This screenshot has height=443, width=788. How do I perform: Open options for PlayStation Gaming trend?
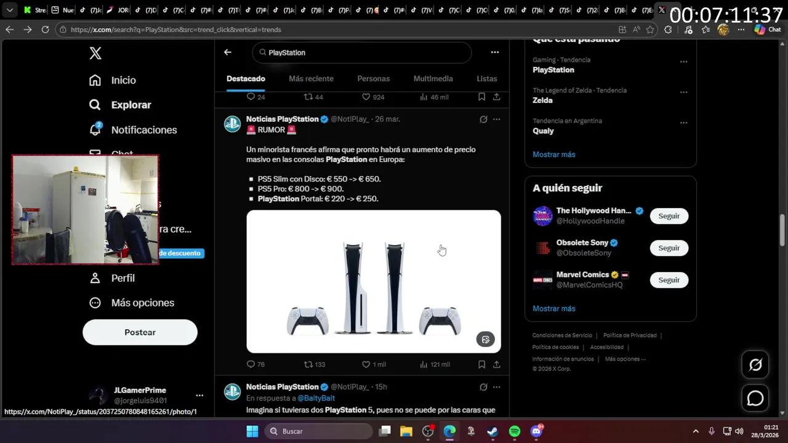[683, 62]
